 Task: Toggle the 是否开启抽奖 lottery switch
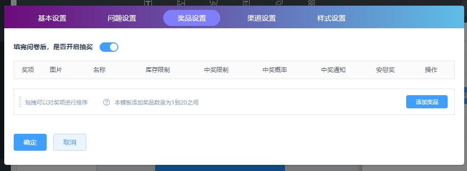point(109,47)
